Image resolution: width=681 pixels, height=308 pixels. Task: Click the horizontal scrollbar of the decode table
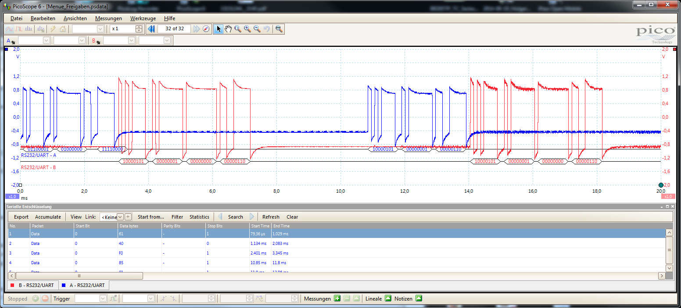(79, 276)
